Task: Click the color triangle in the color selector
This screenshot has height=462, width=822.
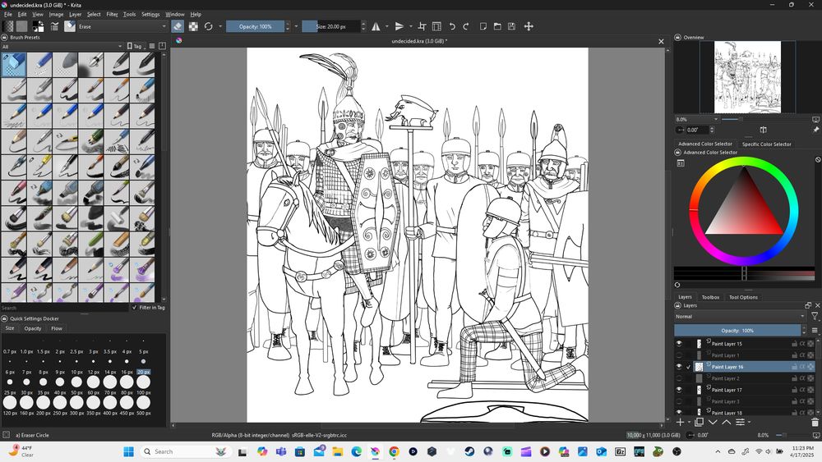Action: [x=743, y=210]
